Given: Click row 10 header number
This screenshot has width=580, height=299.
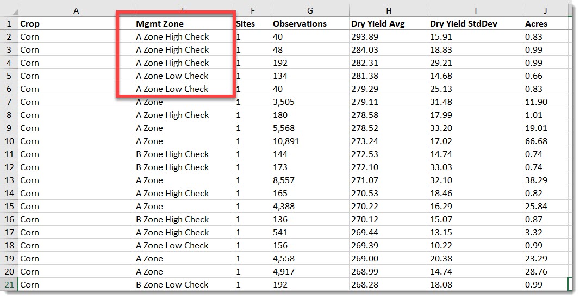Looking at the screenshot, I should [x=9, y=141].
